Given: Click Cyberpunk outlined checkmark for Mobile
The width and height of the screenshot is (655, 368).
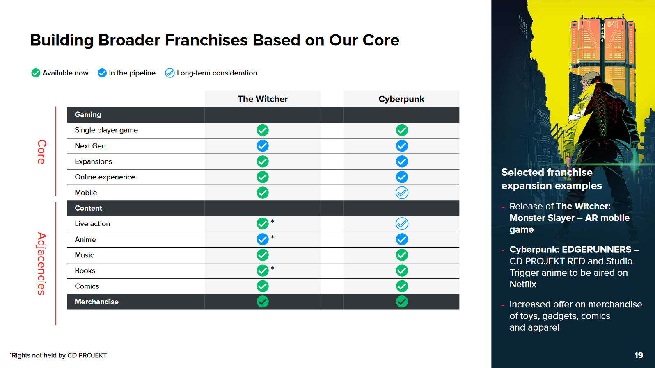Looking at the screenshot, I should 402,193.
